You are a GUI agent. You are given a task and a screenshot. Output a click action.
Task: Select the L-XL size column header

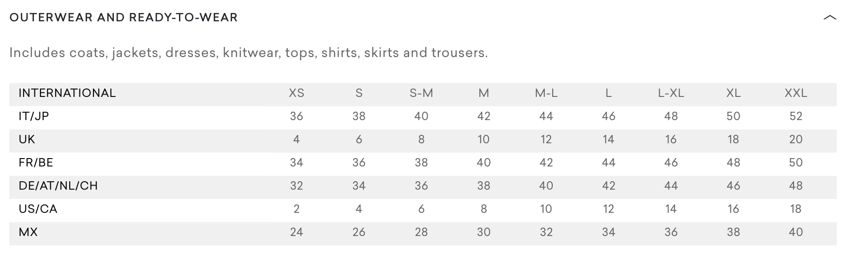671,93
